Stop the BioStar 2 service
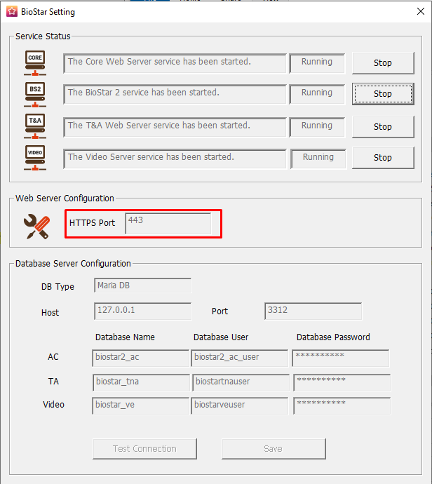The height and width of the screenshot is (484, 432). (x=382, y=94)
